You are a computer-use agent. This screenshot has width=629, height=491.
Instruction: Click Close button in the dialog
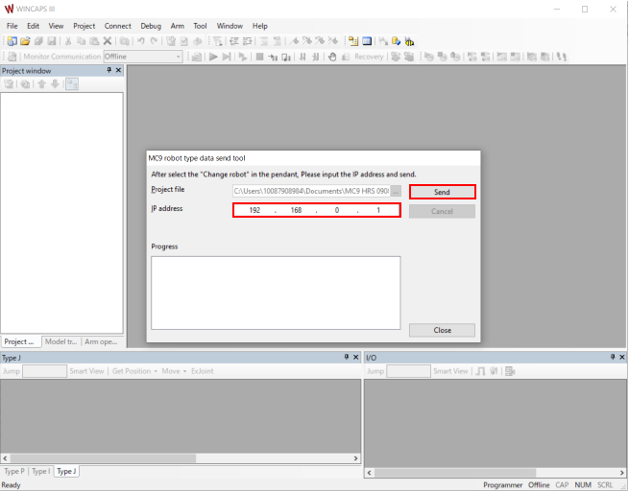tap(442, 330)
